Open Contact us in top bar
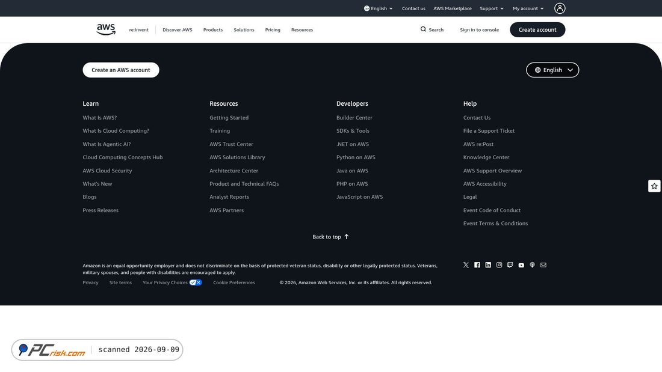Screen dimensions: 662x372 (x=413, y=8)
